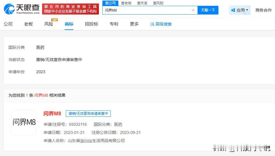Click the 问界M8 trademark thumbnail image
Viewport: 275px width, 156px height.
tap(24, 122)
